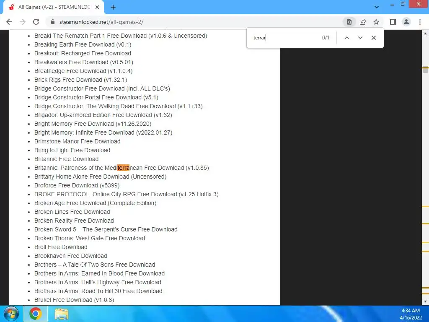Viewport: 429px width, 322px height.
Task: Open Britannic: Patroness of the Mediterranean link
Action: click(x=121, y=168)
